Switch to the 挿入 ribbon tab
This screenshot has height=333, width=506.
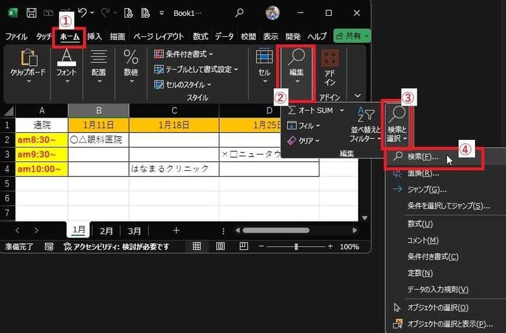(95, 37)
